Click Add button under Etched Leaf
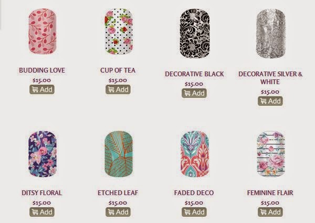The width and height of the screenshot is (315, 223). pos(118,212)
